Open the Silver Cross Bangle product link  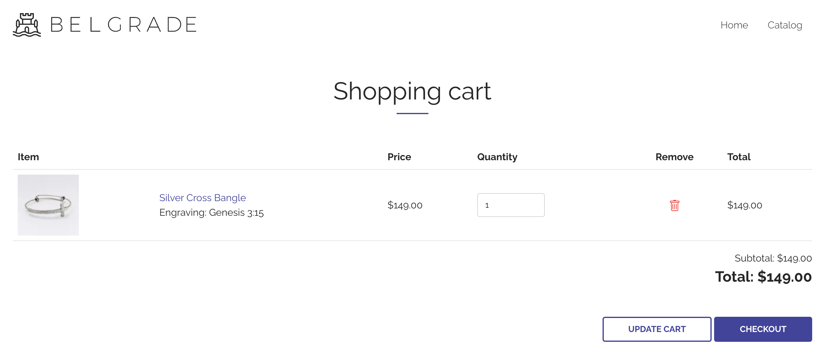tap(202, 198)
